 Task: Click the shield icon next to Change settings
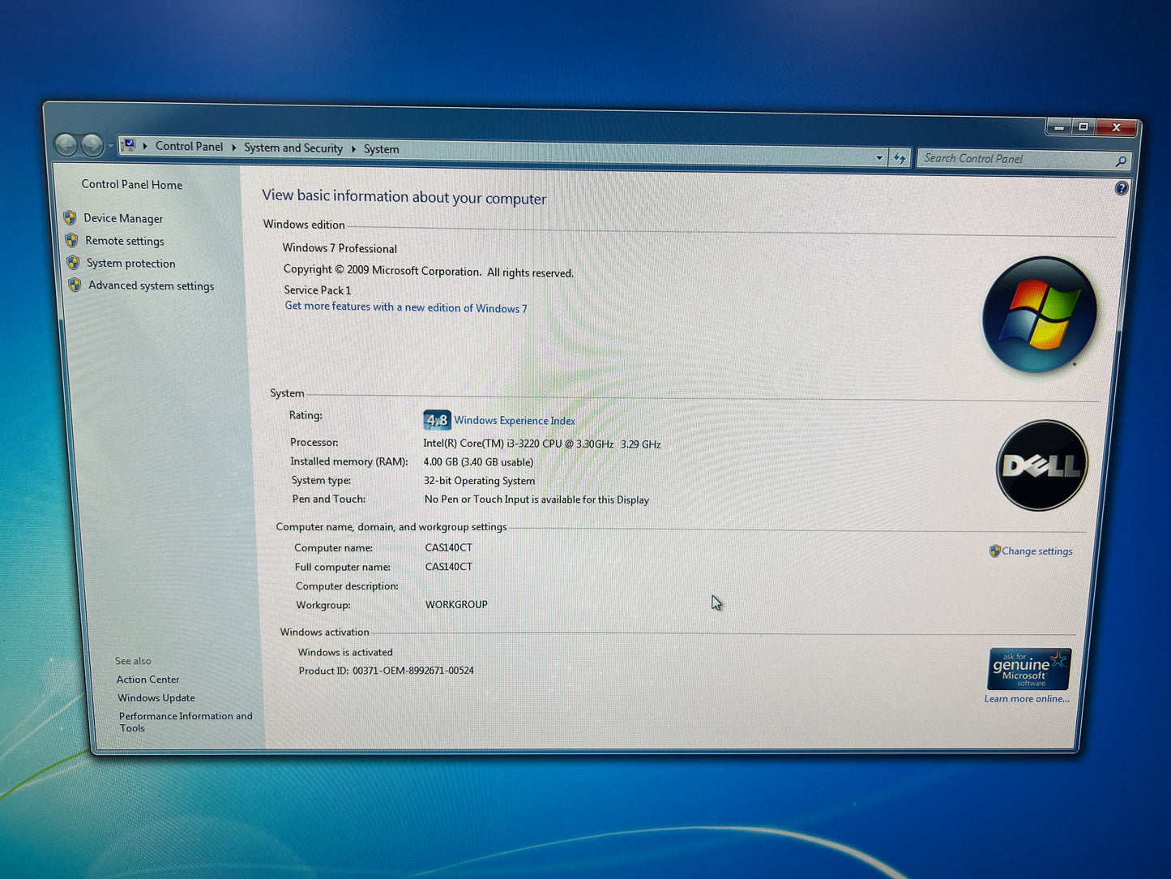coord(994,551)
